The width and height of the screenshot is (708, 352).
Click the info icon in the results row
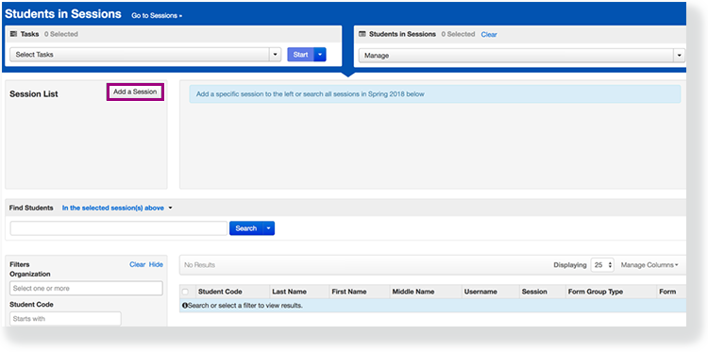[185, 306]
